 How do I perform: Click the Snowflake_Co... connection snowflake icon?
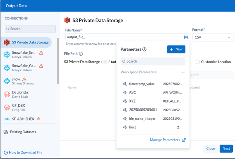7,68
